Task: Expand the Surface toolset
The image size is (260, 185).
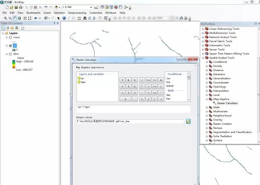Action: click(x=207, y=140)
